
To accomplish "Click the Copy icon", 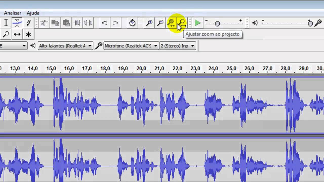I will (x=55, y=23).
